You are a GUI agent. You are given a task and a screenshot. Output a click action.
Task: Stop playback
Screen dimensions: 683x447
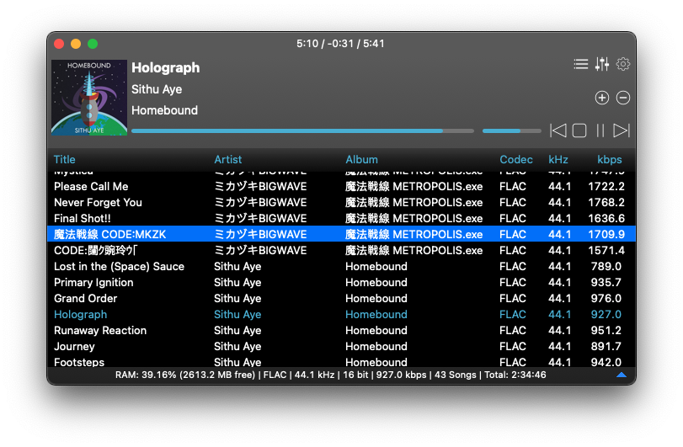[579, 130]
